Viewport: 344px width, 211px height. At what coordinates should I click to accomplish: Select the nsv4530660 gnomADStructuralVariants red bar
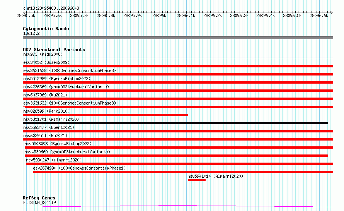pyautogui.click(x=176, y=156)
